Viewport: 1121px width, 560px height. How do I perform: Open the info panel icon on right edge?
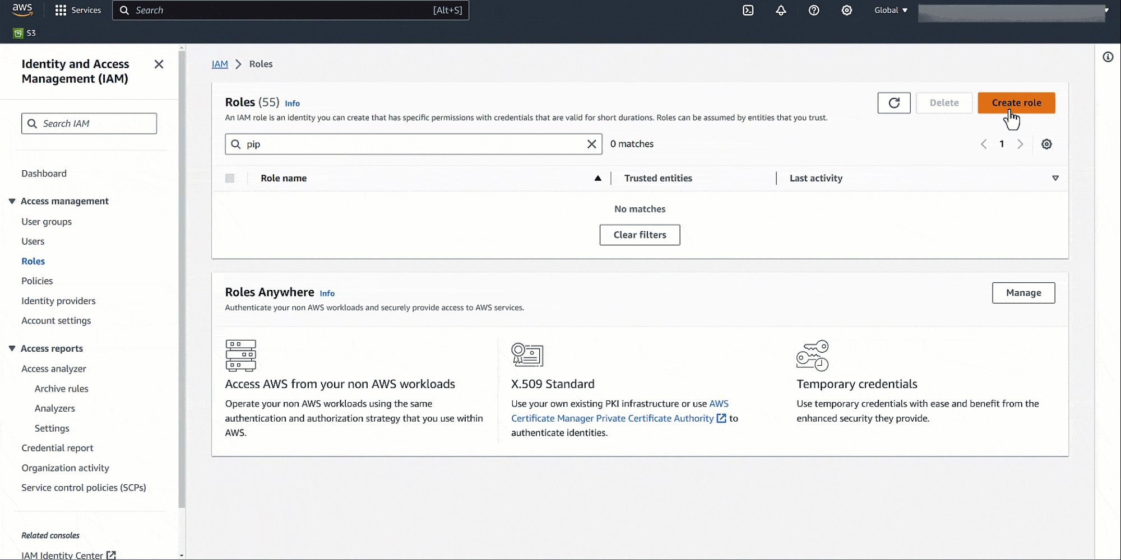coord(1108,57)
